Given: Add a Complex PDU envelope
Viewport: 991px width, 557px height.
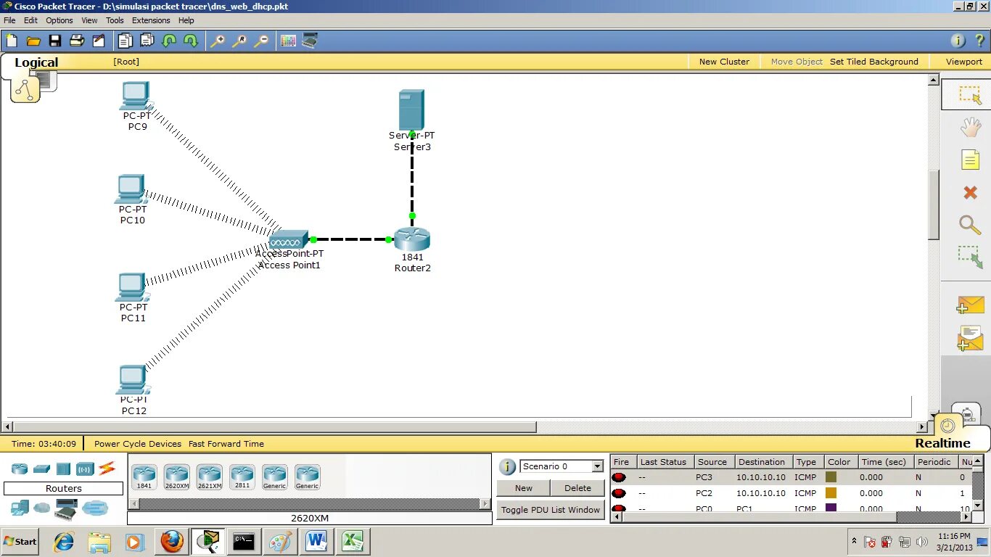Looking at the screenshot, I should (970, 339).
